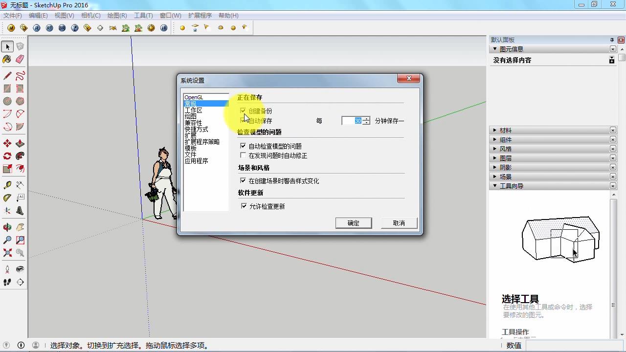This screenshot has height=352, width=626.
Task: Choose the Rotated Rectangle tool
Action: (20, 88)
